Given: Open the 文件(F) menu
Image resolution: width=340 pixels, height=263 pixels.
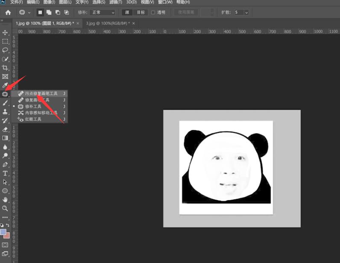Looking at the screenshot, I should [17, 2].
